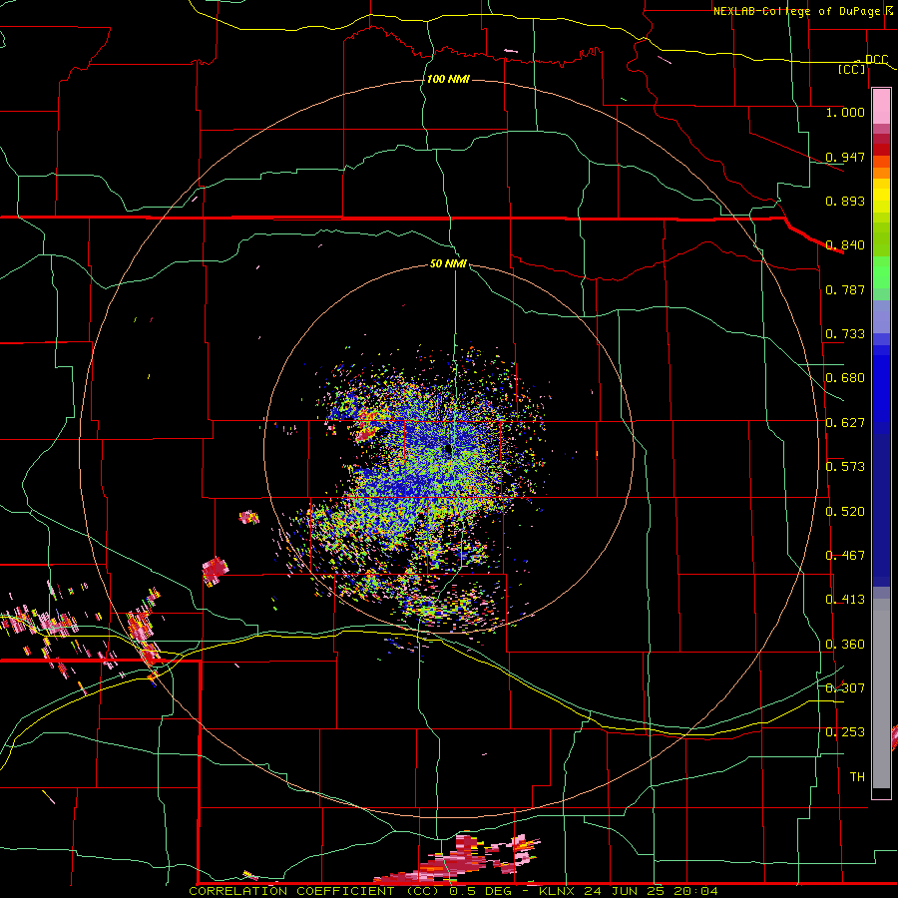Click the 0.520 color scale value
Screen dimensions: 898x898
(845, 512)
